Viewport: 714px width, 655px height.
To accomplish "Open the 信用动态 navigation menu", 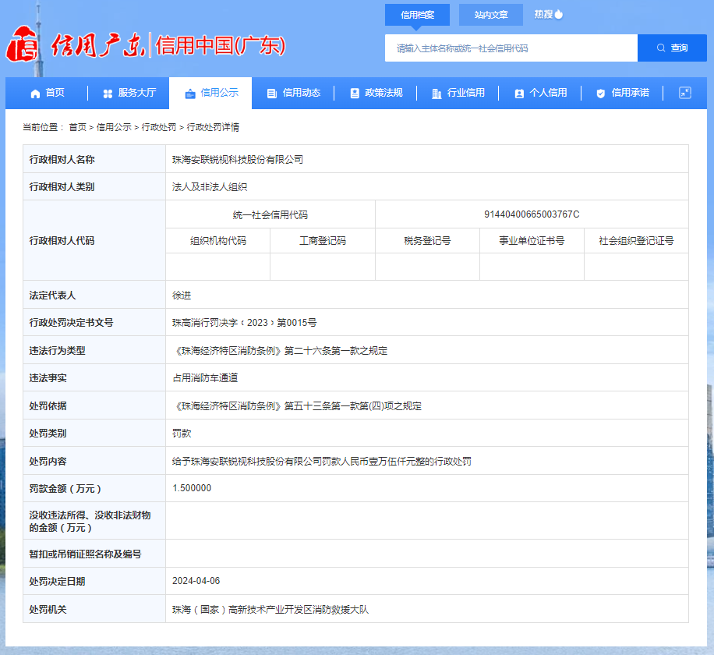I will (294, 93).
